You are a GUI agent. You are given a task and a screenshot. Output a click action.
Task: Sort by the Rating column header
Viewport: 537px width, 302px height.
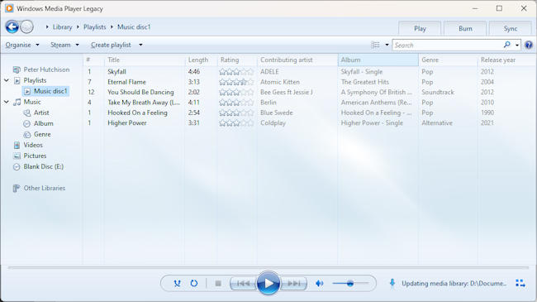[x=237, y=60]
